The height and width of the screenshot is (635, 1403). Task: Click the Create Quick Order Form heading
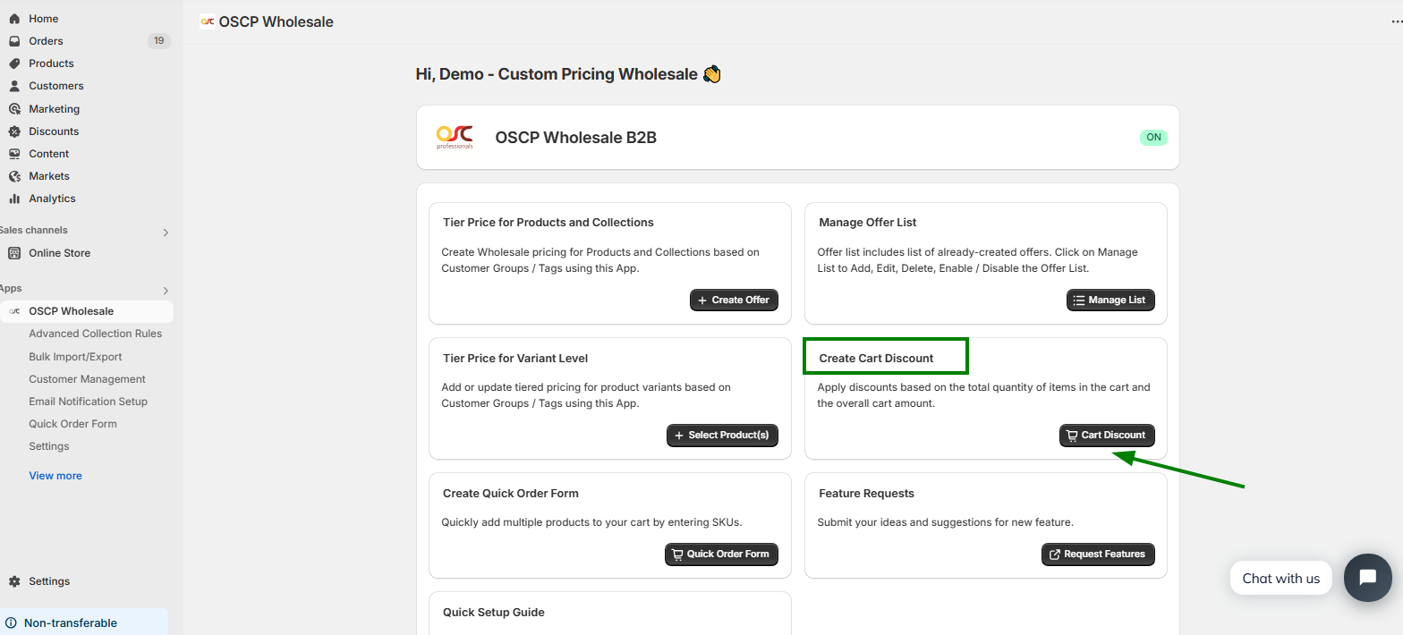click(x=511, y=494)
